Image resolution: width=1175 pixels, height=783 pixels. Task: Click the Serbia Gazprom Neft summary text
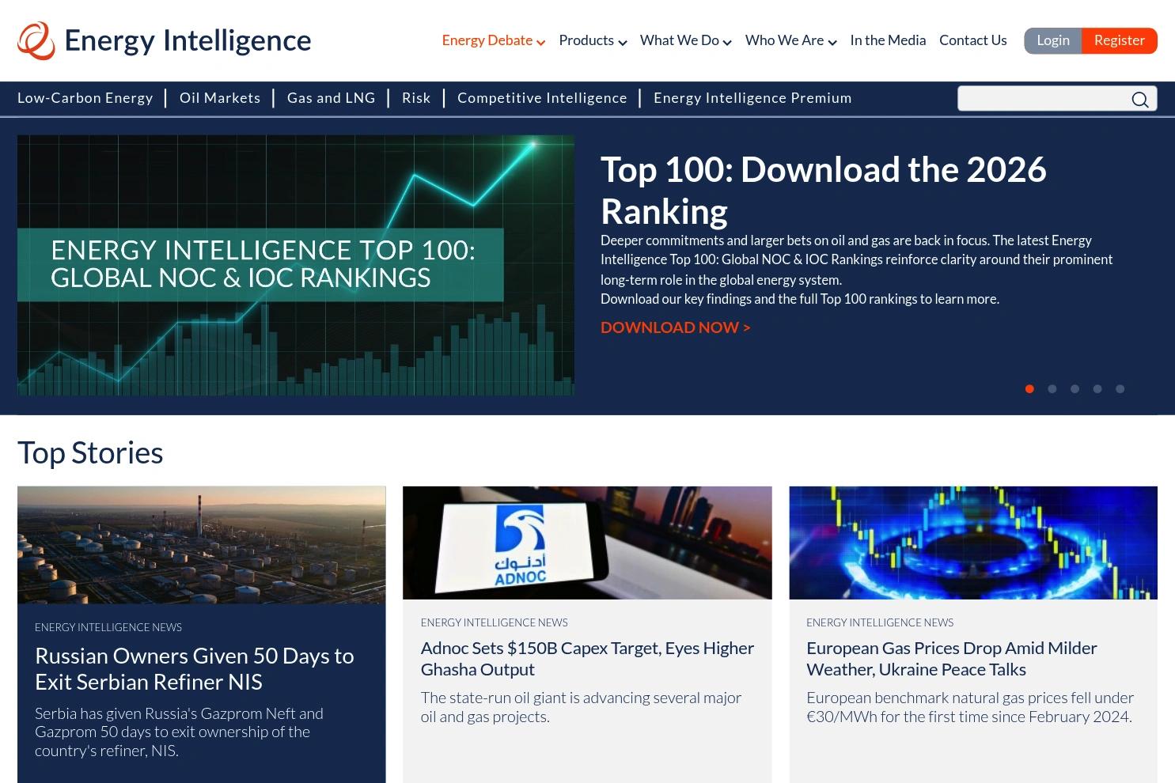(179, 732)
